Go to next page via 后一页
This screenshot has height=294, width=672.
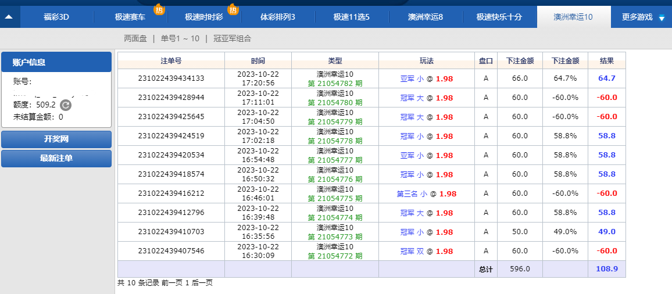coord(202,283)
